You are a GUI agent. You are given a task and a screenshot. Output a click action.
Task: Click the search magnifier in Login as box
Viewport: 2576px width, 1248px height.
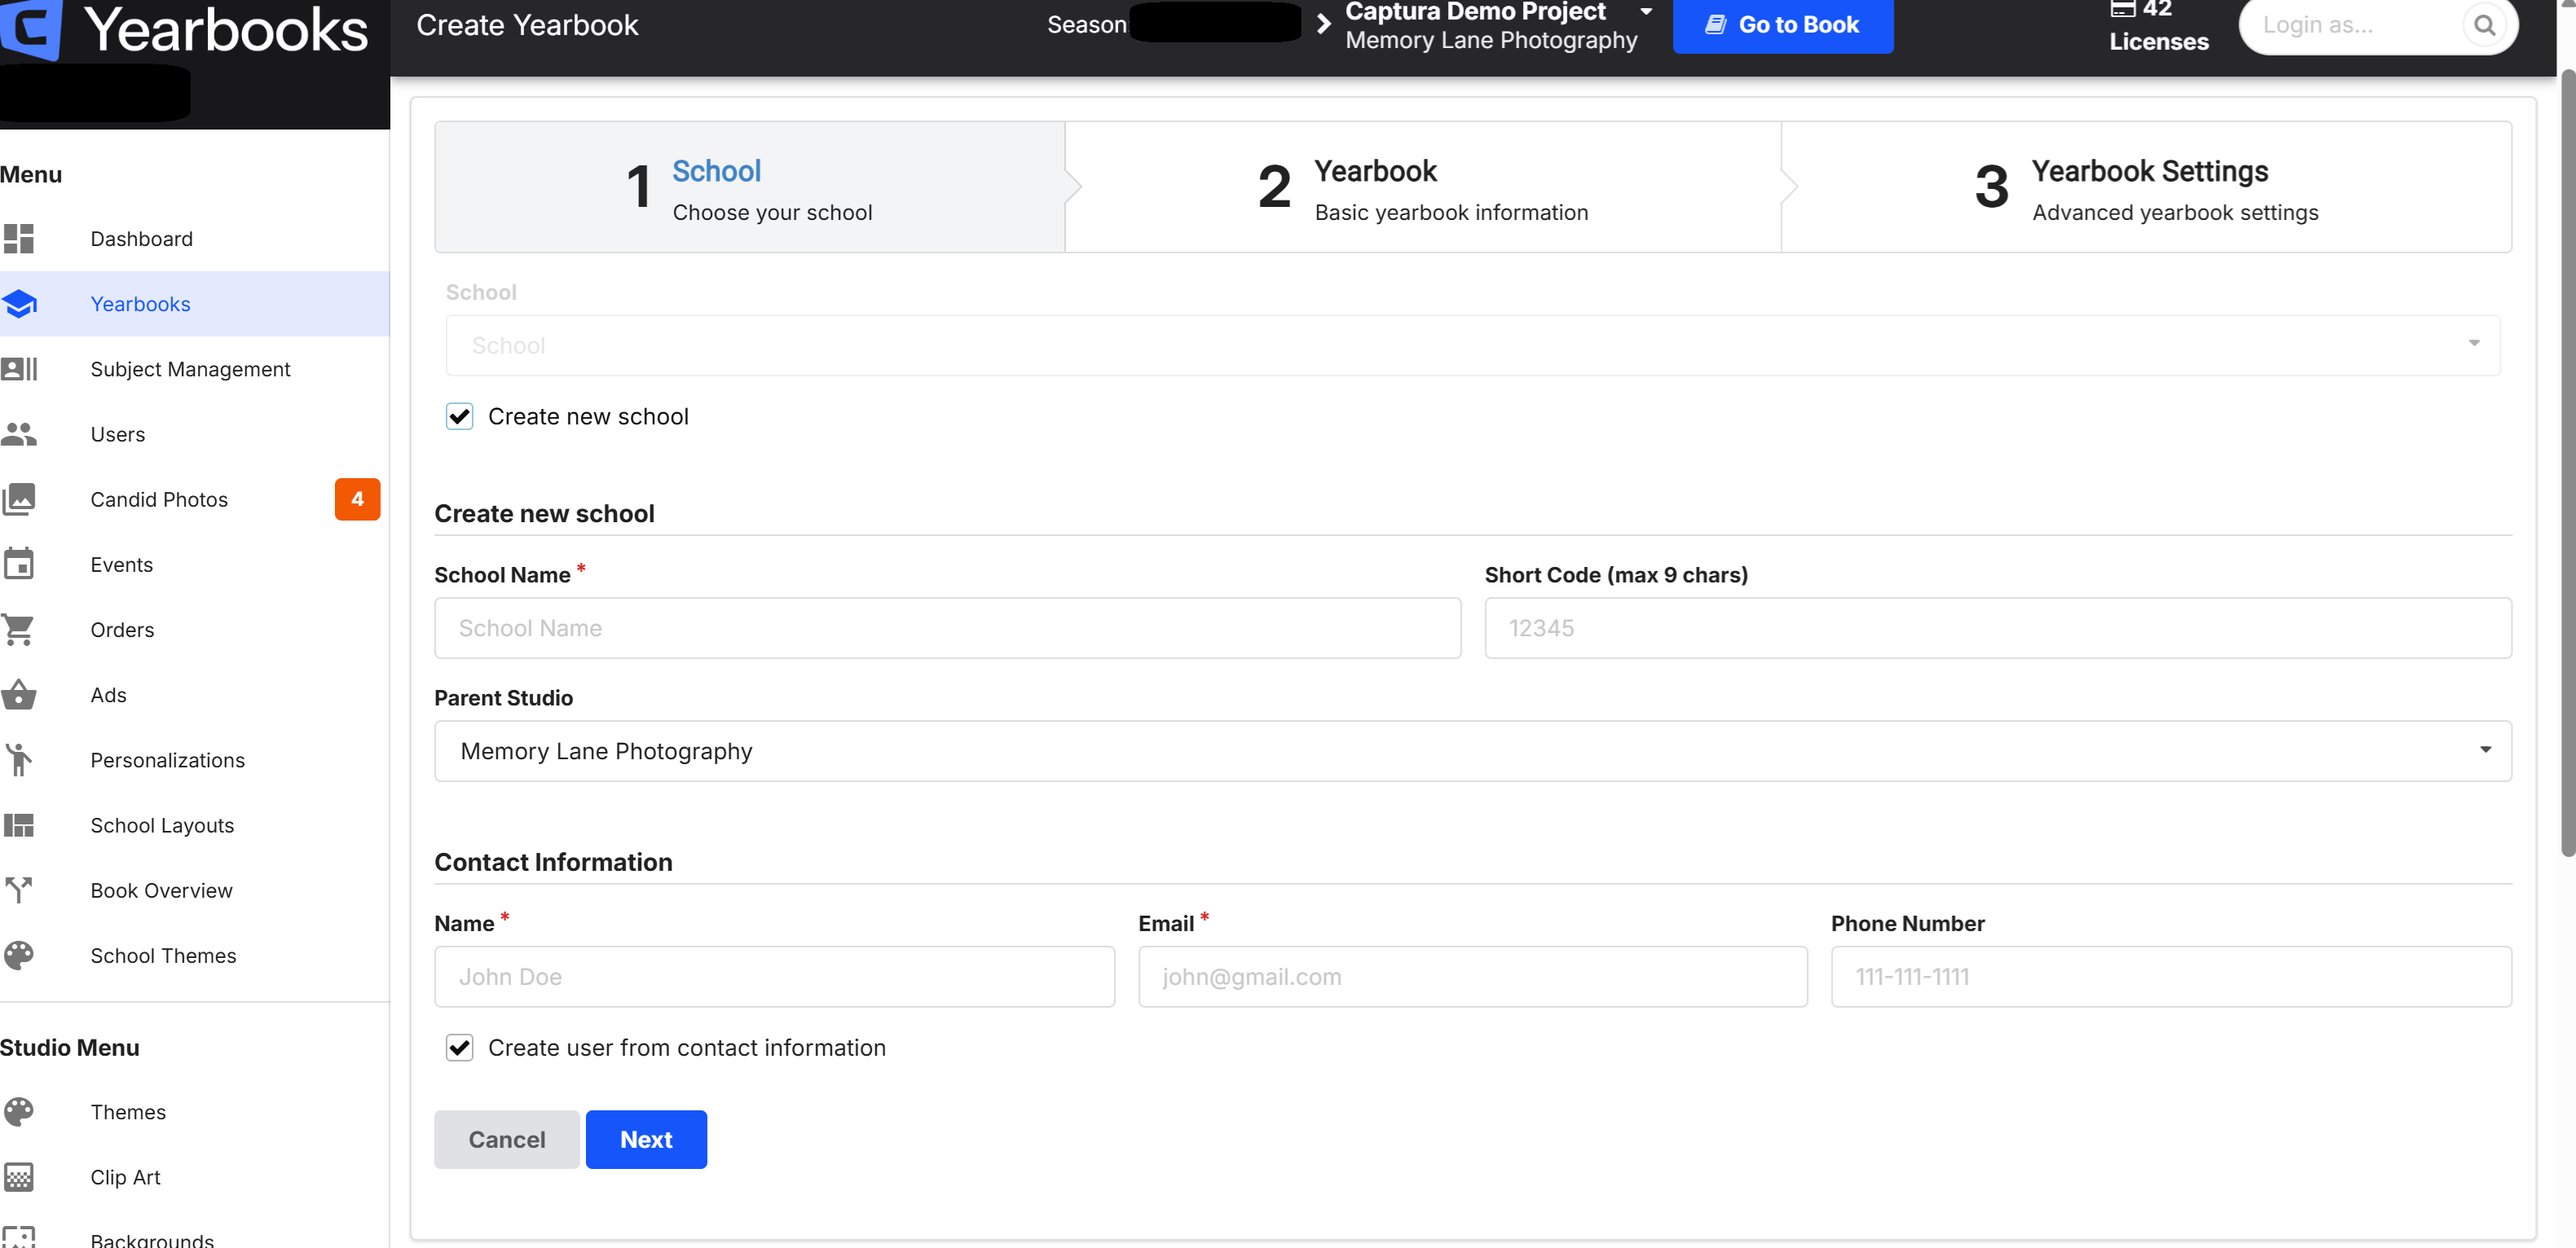click(x=2484, y=25)
